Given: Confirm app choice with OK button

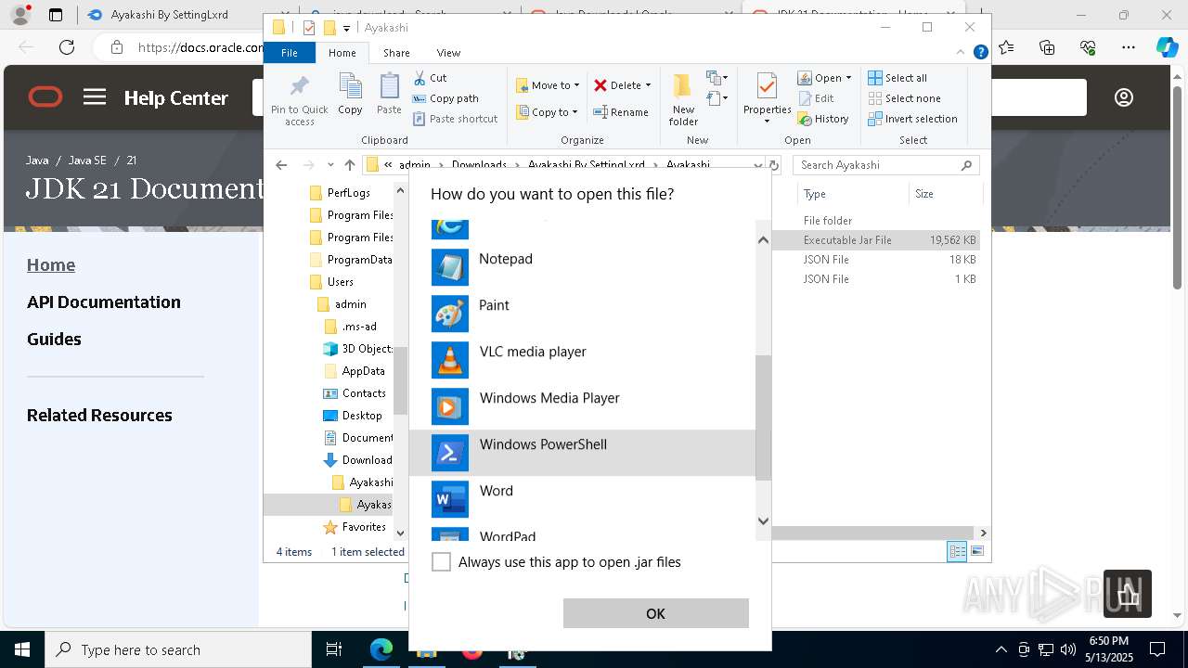Looking at the screenshot, I should click(655, 613).
